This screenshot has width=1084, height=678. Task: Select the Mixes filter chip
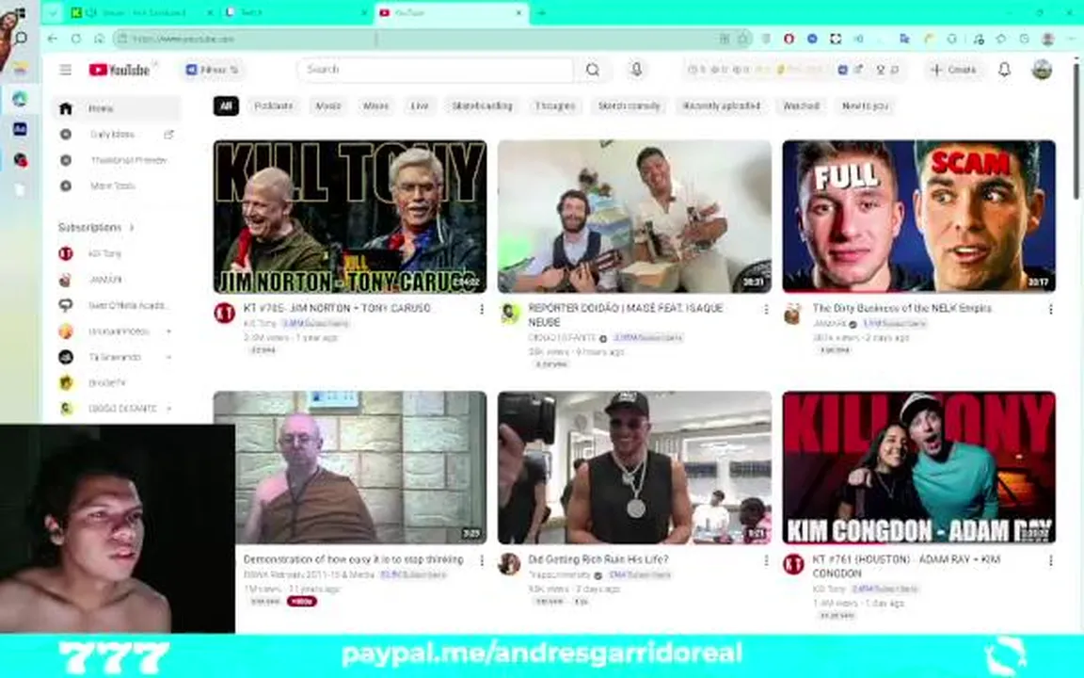(x=376, y=105)
